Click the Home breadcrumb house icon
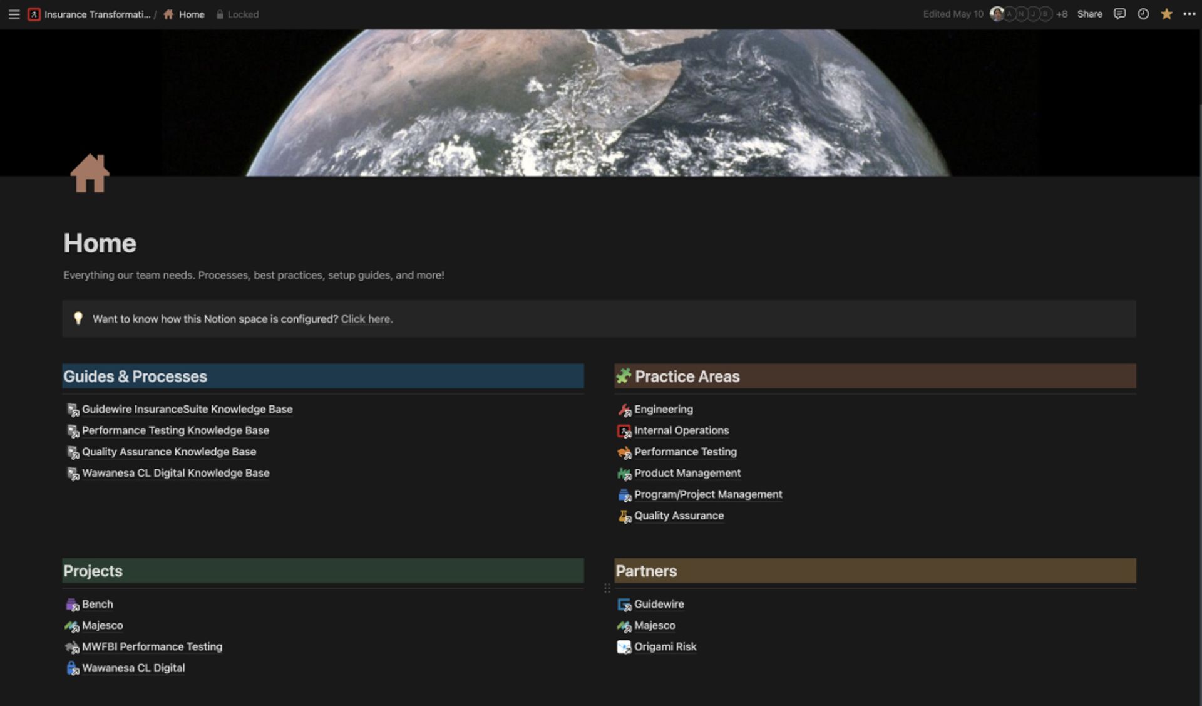Screen dimensions: 1202x706 point(168,14)
